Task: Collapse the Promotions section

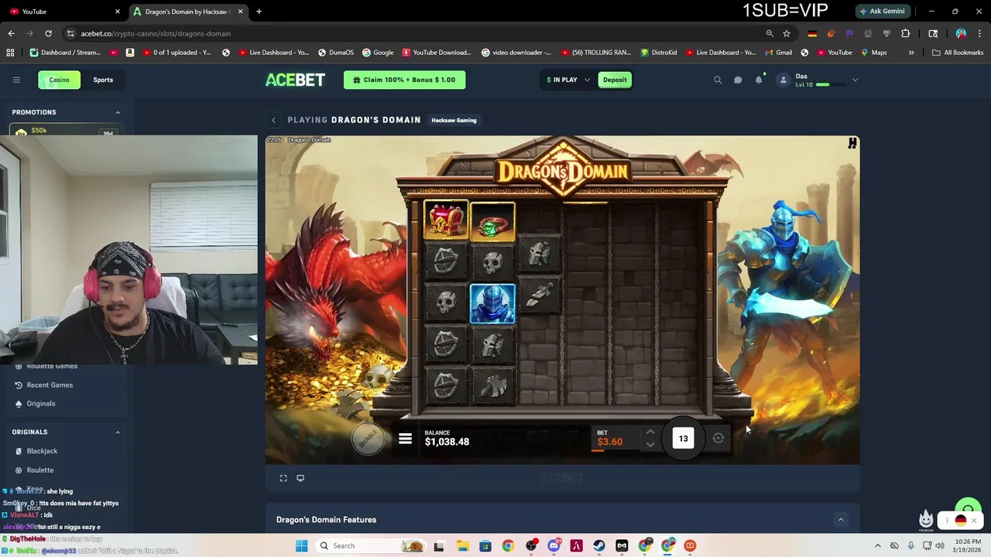Action: point(118,113)
